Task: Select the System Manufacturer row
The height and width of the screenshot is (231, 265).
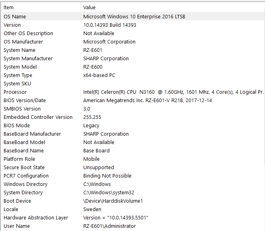Action: point(28,59)
